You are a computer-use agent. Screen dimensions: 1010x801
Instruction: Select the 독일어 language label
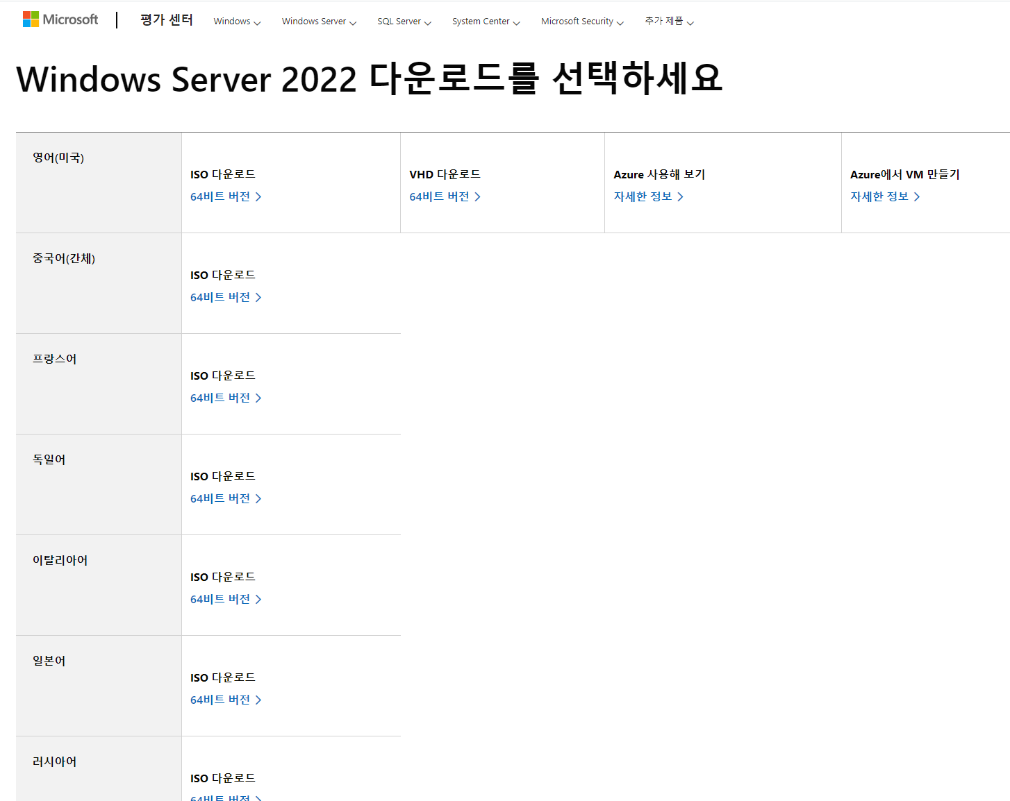click(x=49, y=459)
